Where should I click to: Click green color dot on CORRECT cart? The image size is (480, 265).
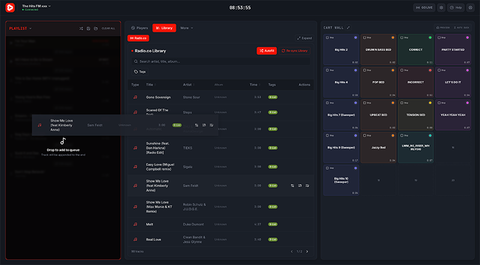tap(430, 38)
